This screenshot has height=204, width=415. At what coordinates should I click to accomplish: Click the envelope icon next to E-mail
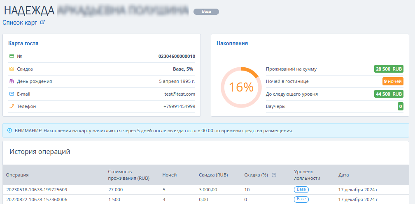(12, 94)
